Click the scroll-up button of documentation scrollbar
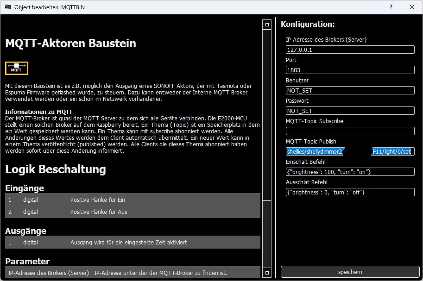Screen dimensions: 423x281 pyautogui.click(x=266, y=24)
